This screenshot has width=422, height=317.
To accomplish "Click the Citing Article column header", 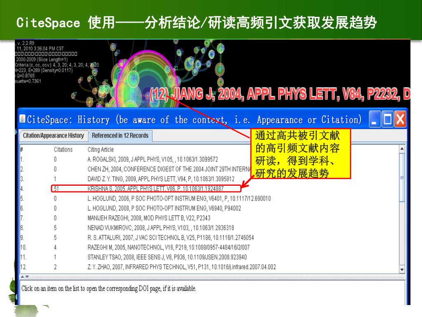I will click(101, 149).
